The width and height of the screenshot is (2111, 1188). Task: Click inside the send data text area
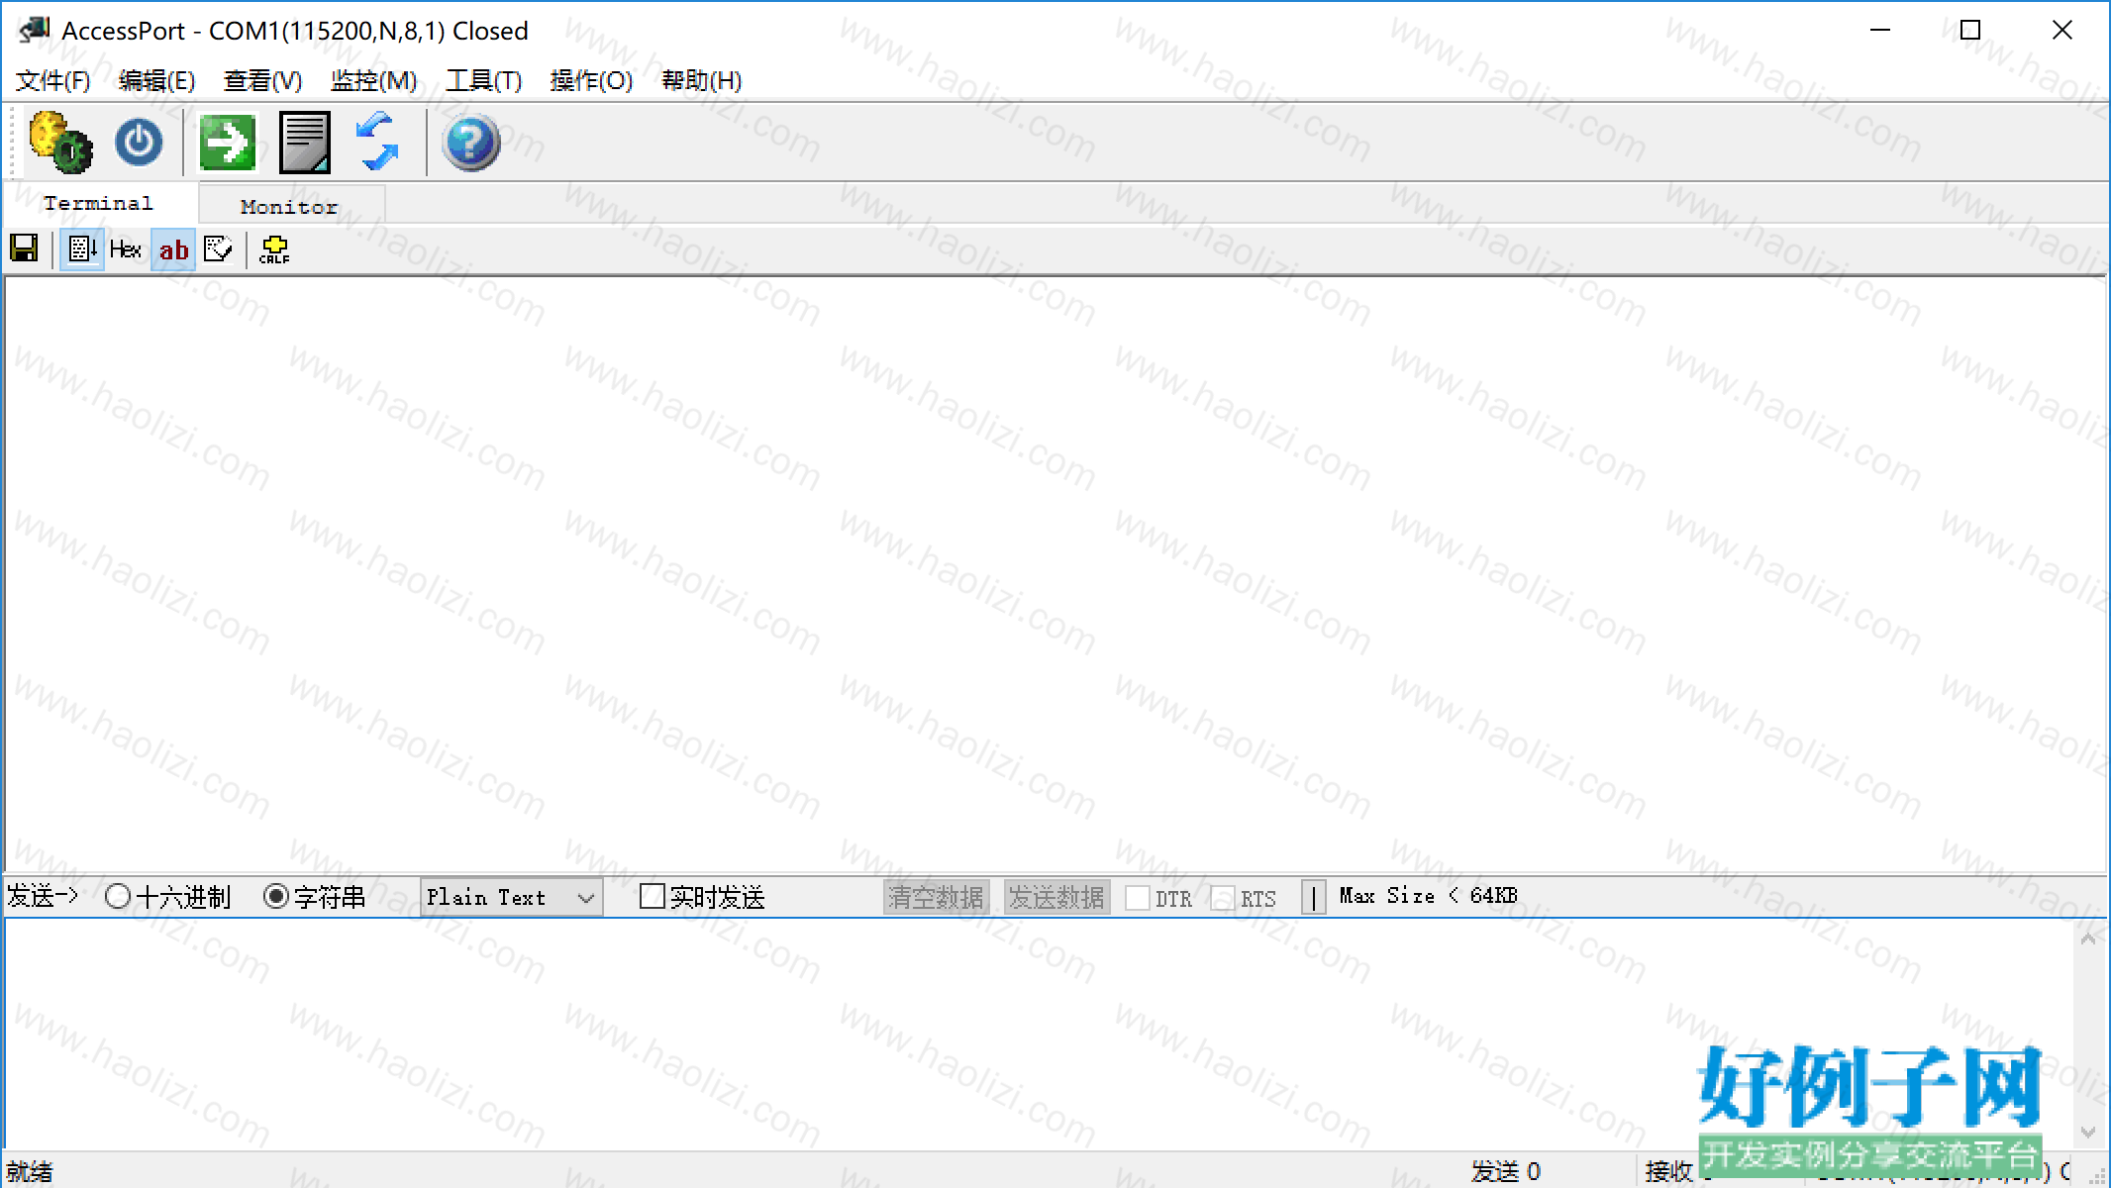pyautogui.click(x=1039, y=1034)
